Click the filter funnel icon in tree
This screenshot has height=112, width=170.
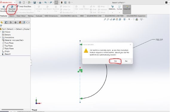click(x=1, y=26)
